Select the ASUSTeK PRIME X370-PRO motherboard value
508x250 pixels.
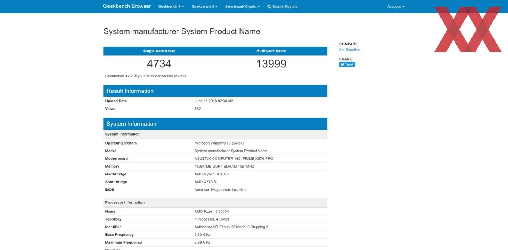(234, 159)
